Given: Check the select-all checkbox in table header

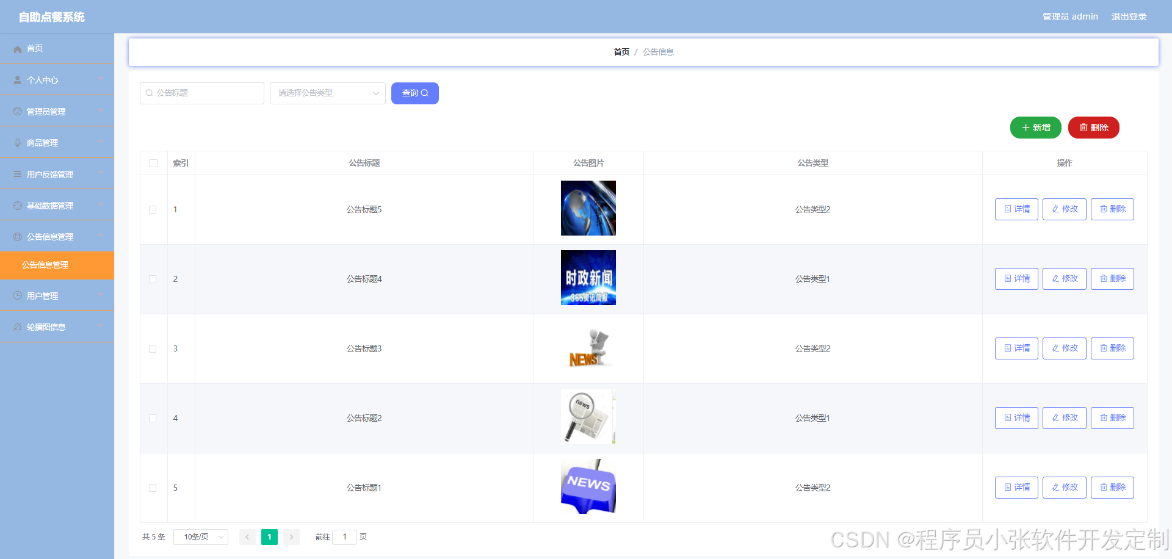Looking at the screenshot, I should pyautogui.click(x=153, y=163).
